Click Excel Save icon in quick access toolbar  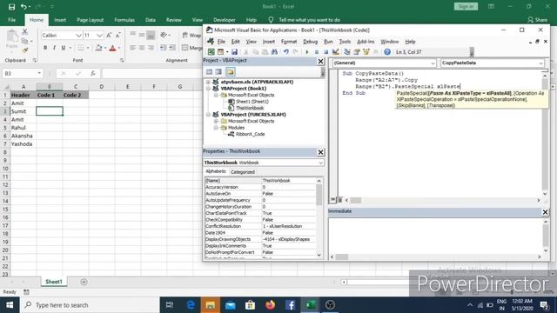point(11,7)
